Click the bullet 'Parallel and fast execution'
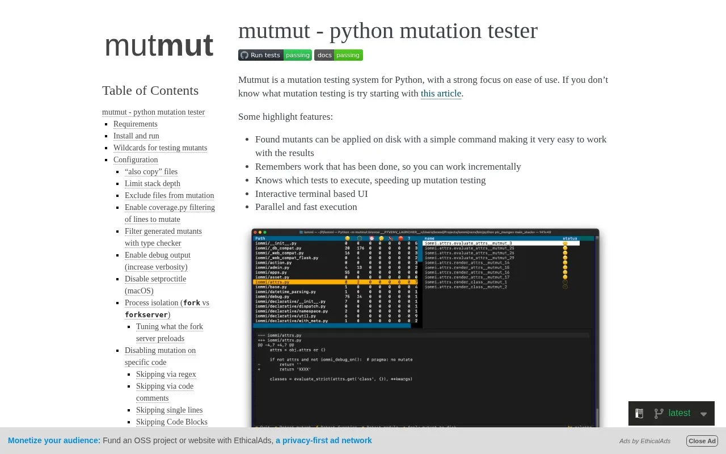 tap(306, 207)
